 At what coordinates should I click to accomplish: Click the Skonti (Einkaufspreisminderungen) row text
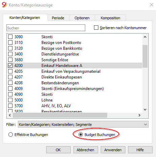(72, 89)
